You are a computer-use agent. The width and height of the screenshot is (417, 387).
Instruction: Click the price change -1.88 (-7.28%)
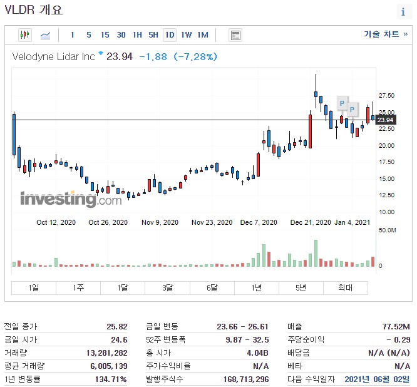[x=178, y=56]
